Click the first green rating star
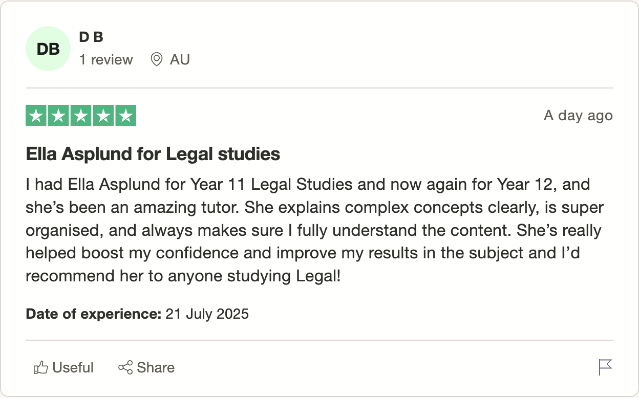The width and height of the screenshot is (639, 398). click(36, 115)
